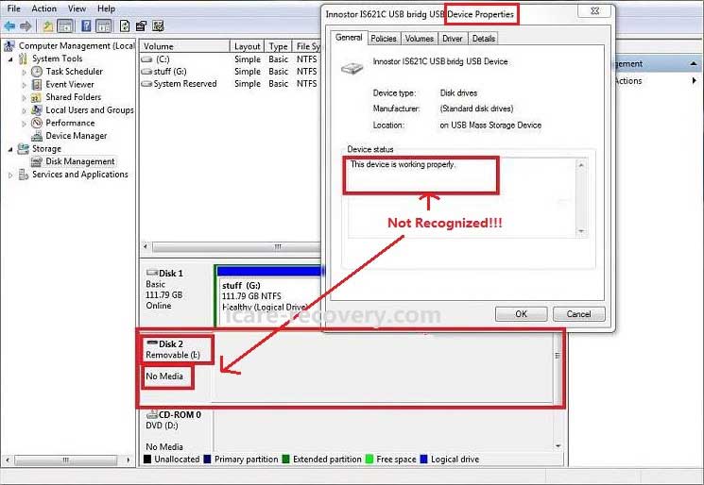Click the Services and Applications icon
The height and width of the screenshot is (485, 704).
(x=24, y=175)
